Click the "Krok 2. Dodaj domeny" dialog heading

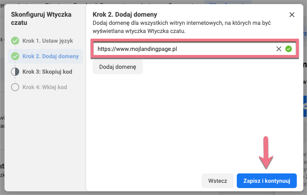125,15
